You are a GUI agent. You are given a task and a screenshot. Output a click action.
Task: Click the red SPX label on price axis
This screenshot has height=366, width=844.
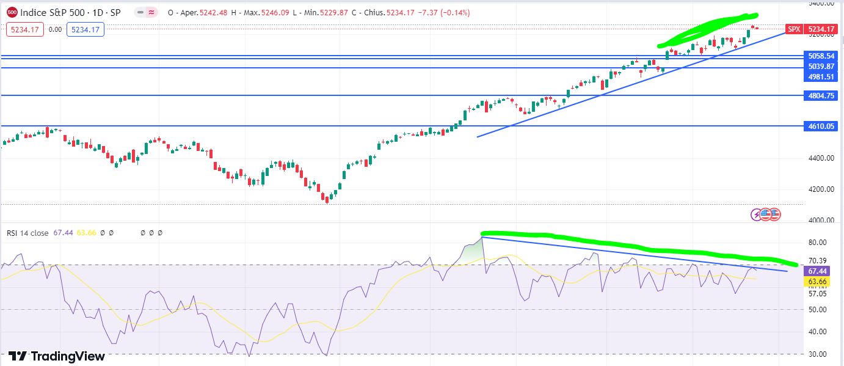[x=793, y=29]
